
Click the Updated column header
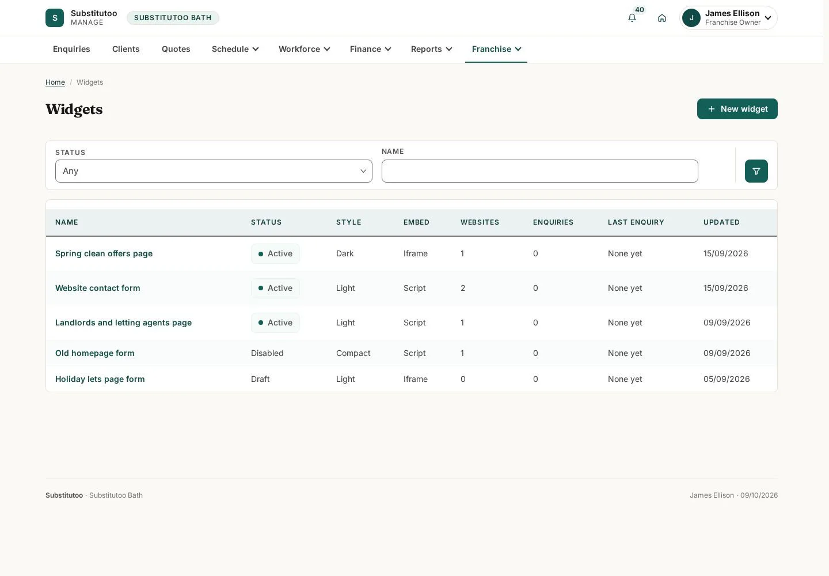[x=721, y=222]
